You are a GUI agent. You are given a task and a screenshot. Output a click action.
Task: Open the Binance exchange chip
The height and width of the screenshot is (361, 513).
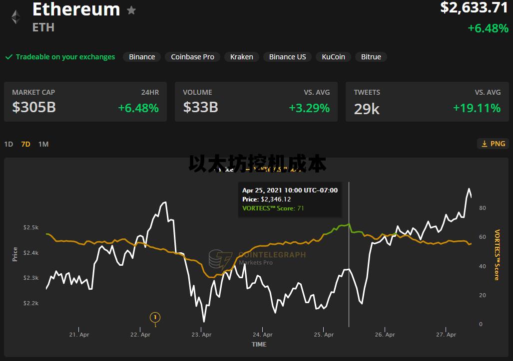point(142,57)
